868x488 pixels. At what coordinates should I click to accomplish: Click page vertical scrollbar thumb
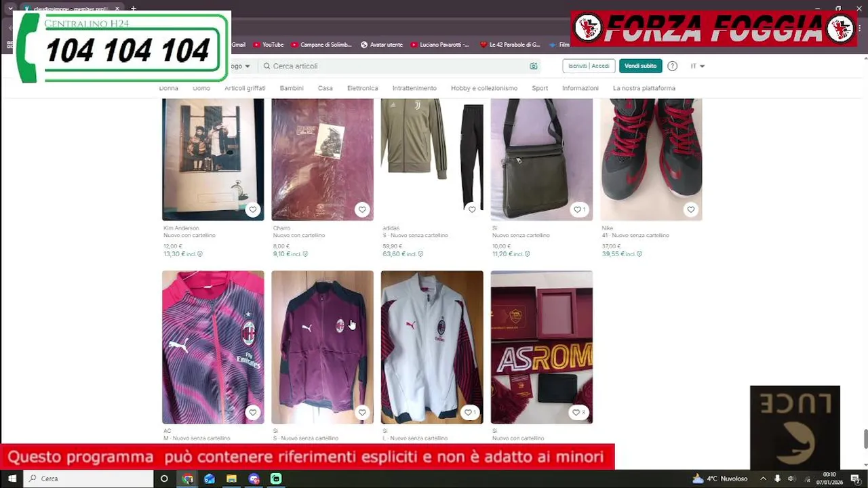(865, 439)
